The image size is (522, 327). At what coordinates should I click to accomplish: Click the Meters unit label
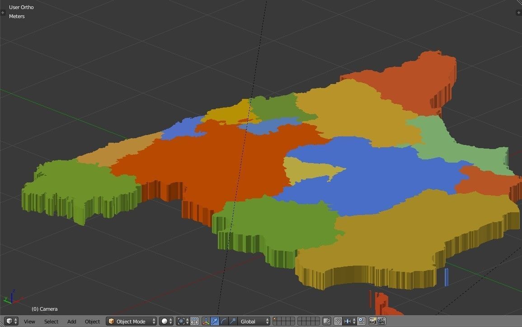coord(17,16)
